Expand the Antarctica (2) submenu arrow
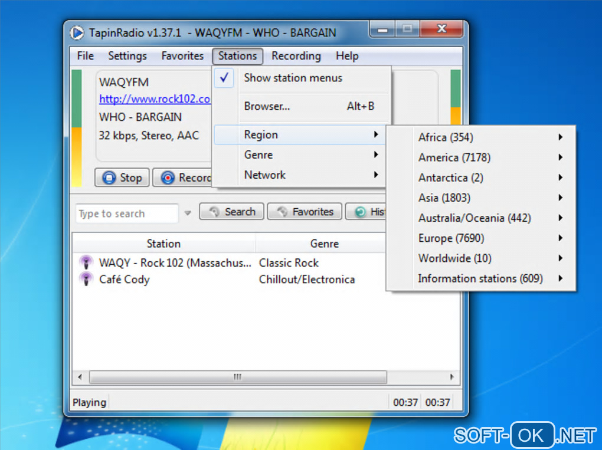The height and width of the screenshot is (450, 602). [561, 178]
